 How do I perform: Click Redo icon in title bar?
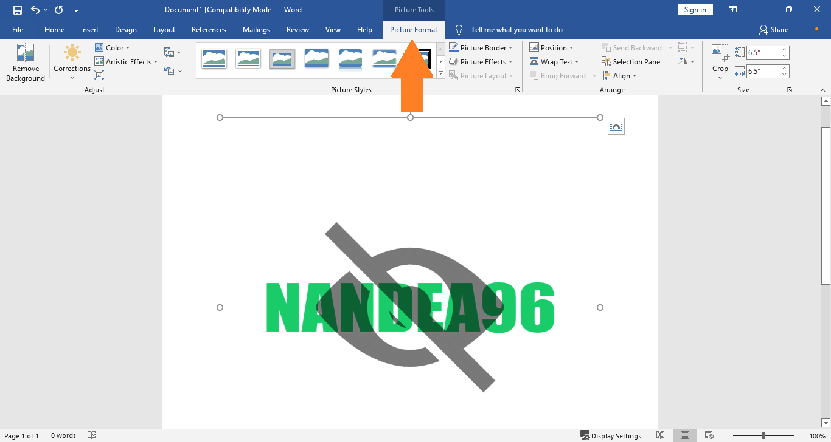click(58, 10)
